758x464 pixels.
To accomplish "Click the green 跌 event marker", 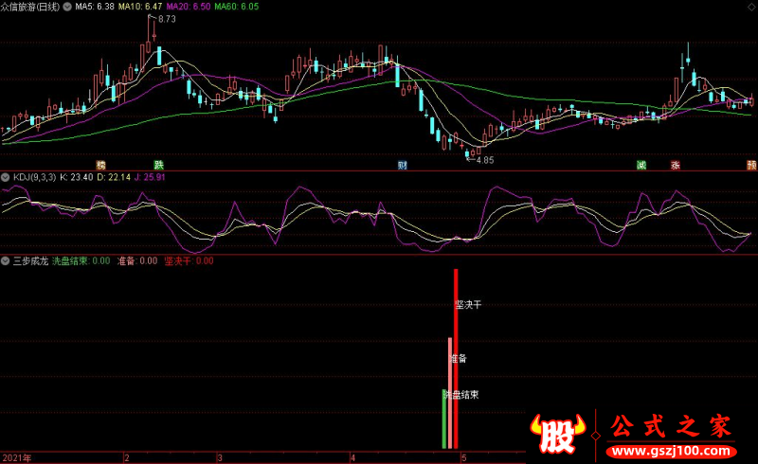I will click(x=158, y=165).
